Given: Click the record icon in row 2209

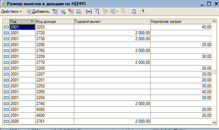Looking at the screenshot, I should coord(6,57).
